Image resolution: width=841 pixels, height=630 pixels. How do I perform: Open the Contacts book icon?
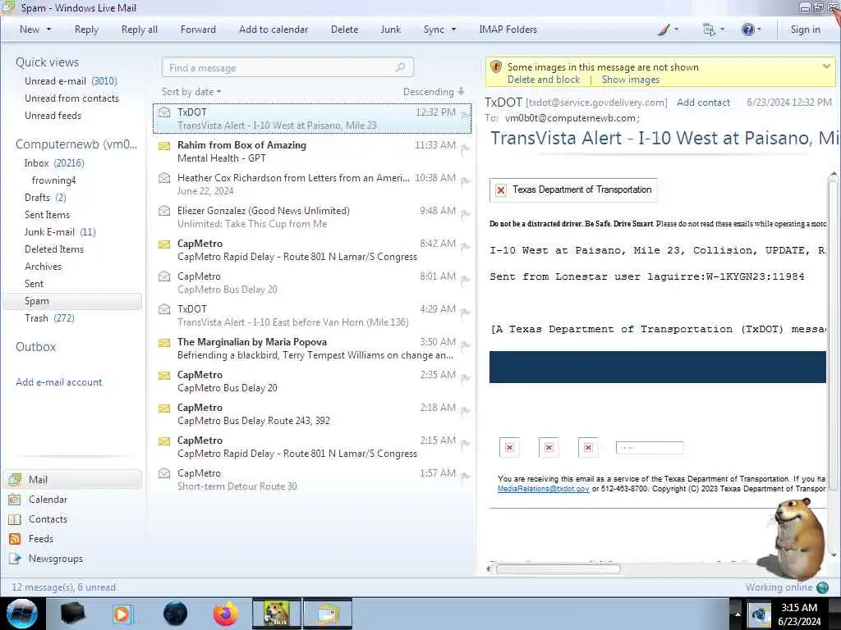click(x=15, y=519)
